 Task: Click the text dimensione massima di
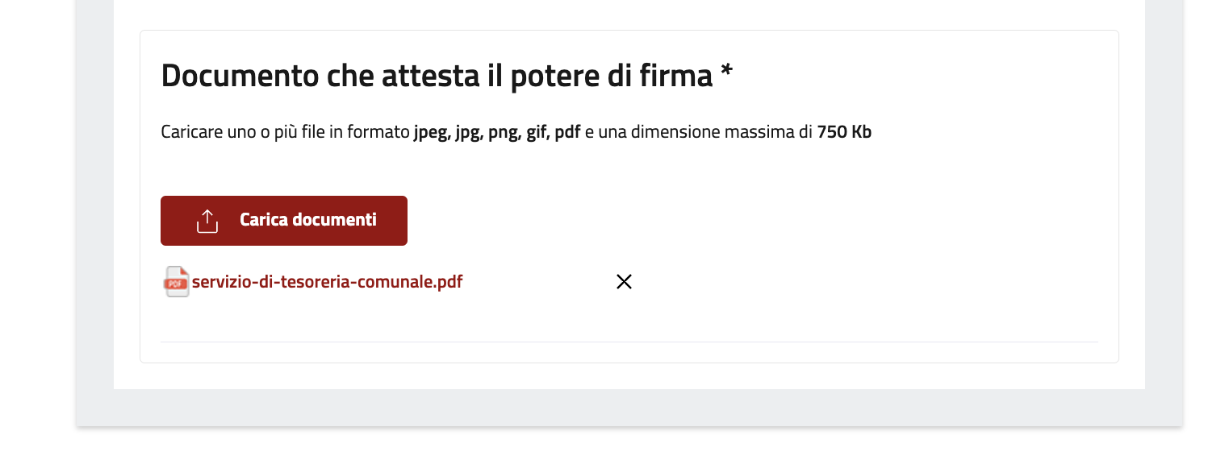point(725,132)
